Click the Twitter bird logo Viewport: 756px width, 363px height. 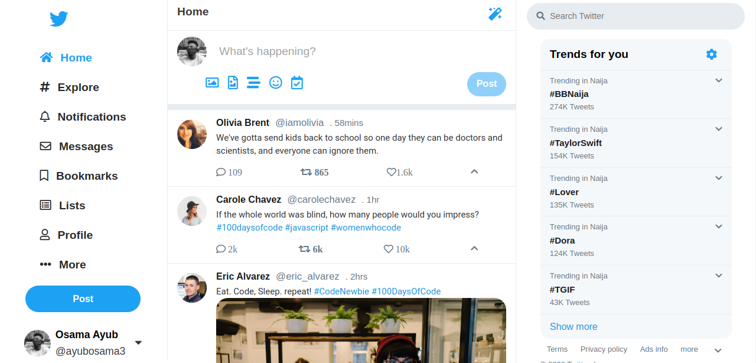click(x=58, y=19)
